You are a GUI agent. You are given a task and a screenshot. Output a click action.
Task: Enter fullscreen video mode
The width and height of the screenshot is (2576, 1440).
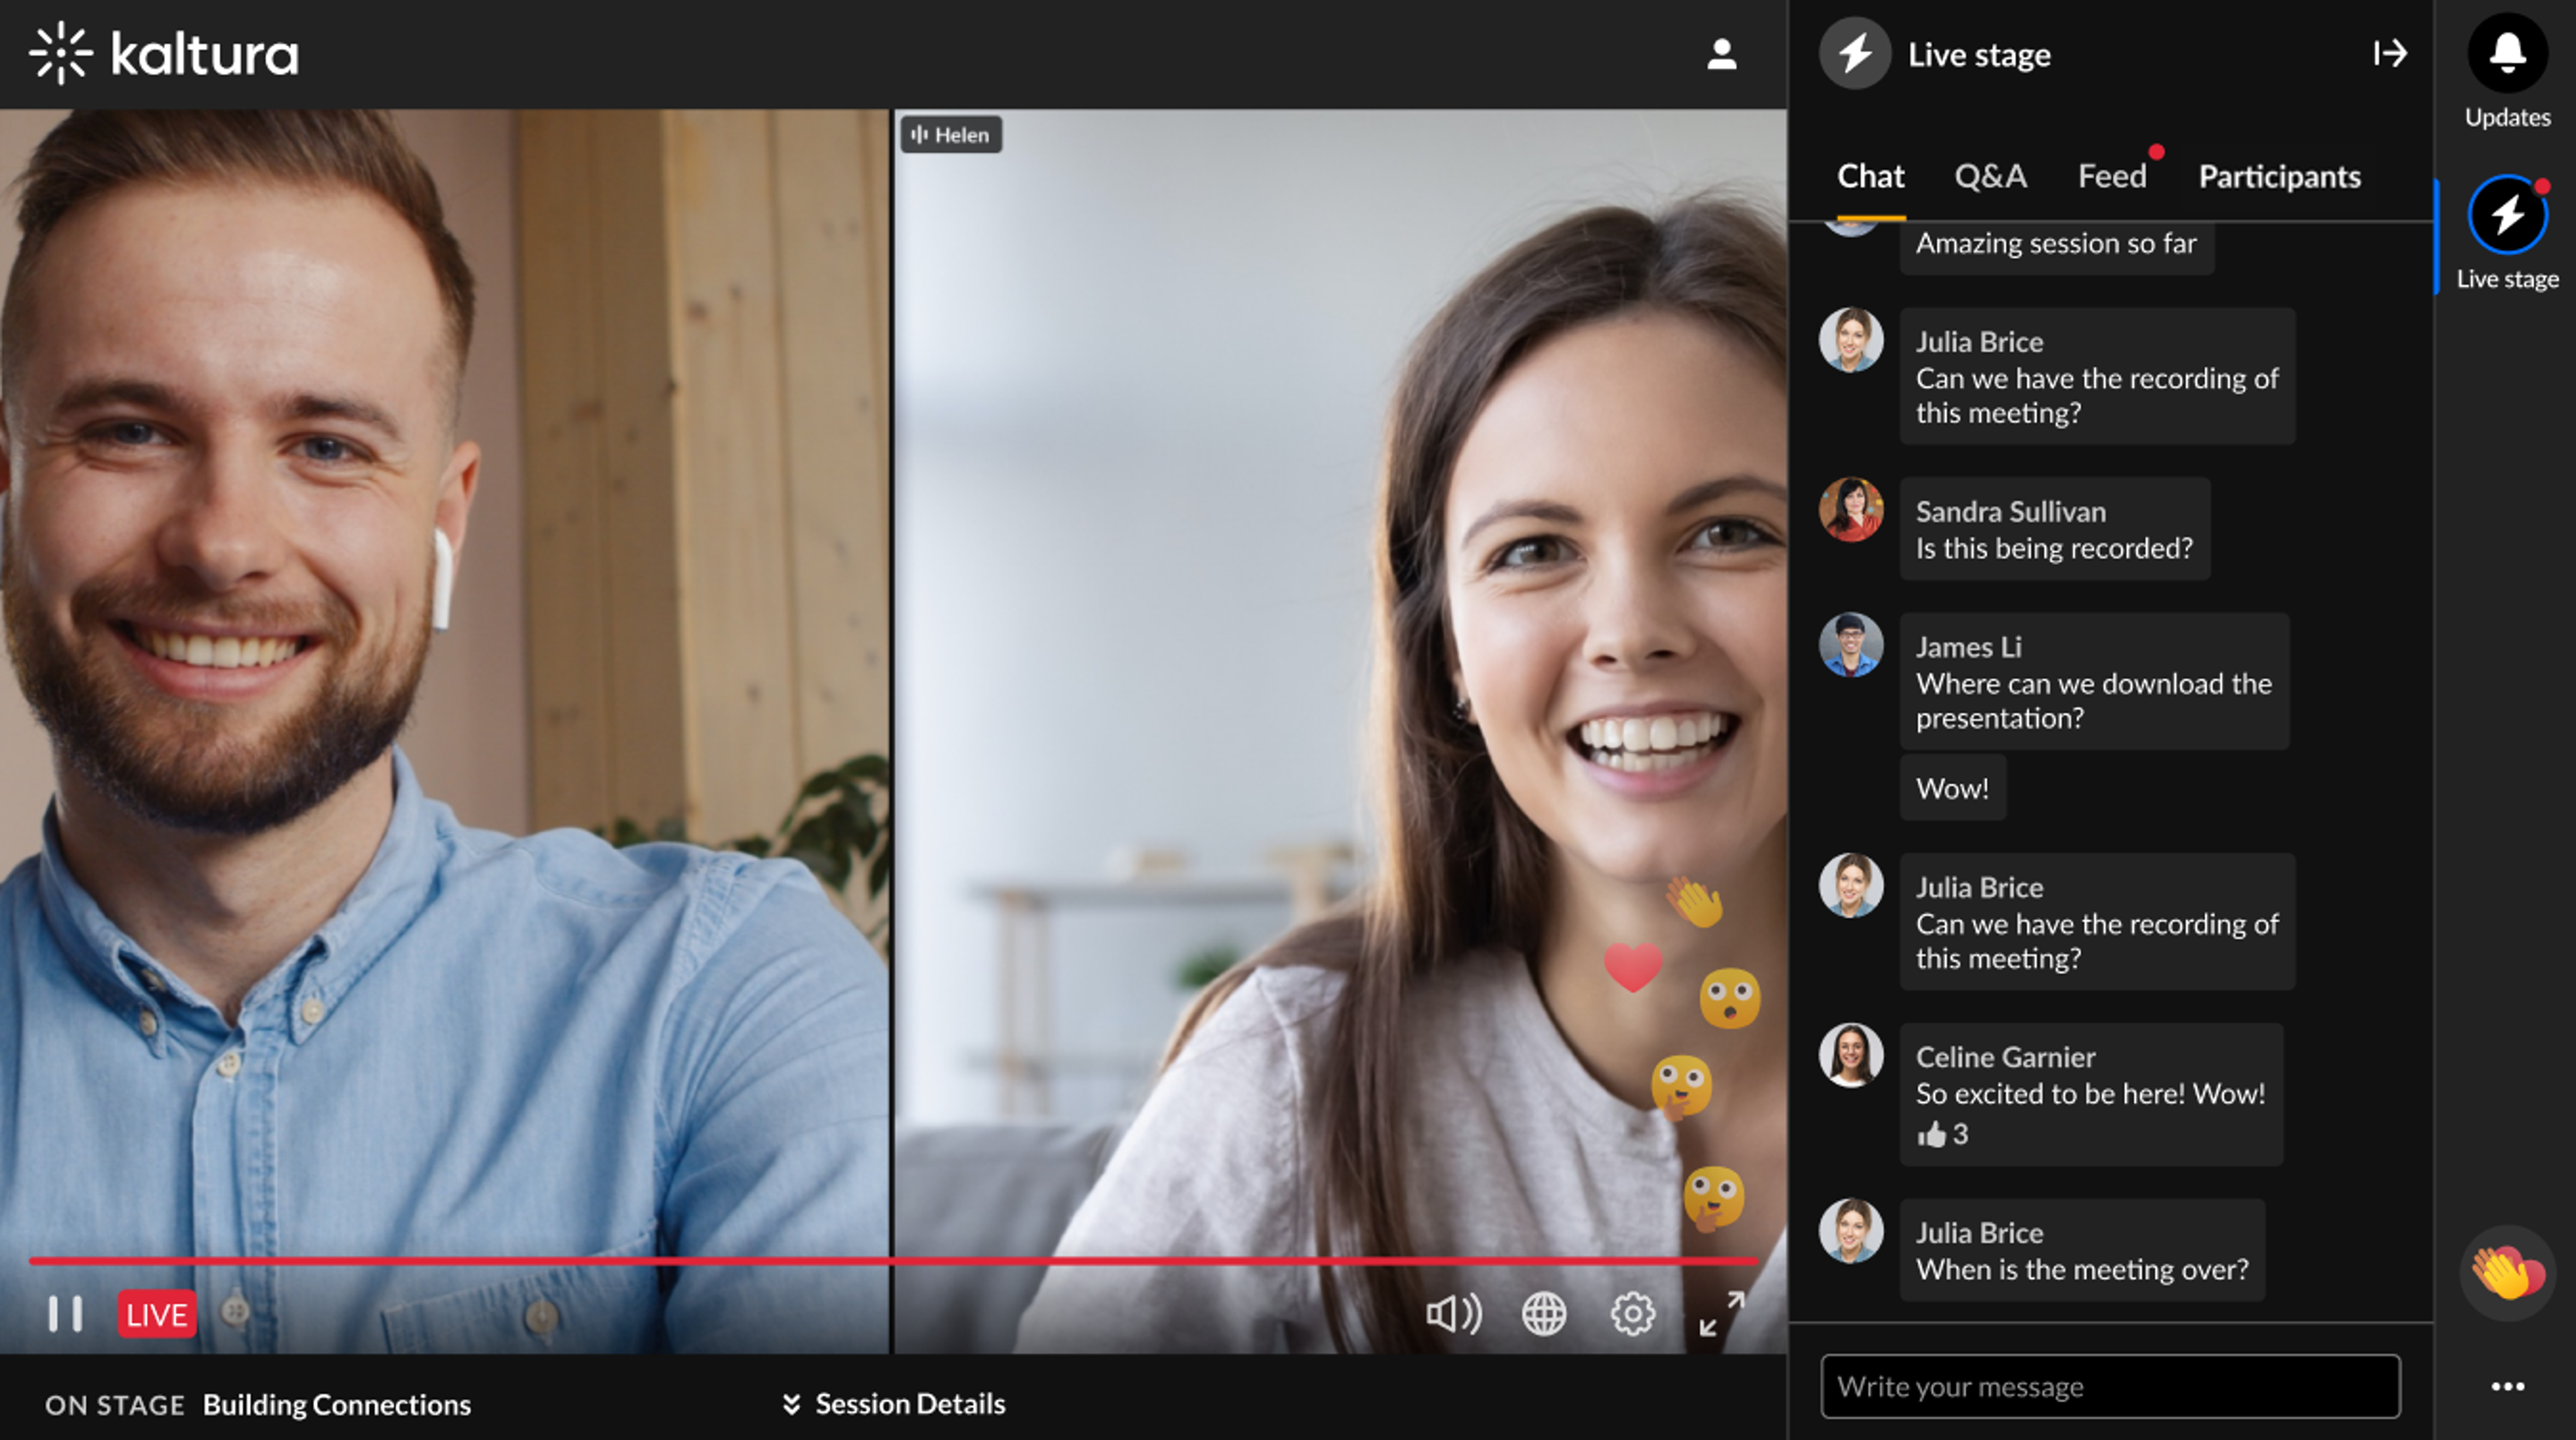pos(1722,1314)
